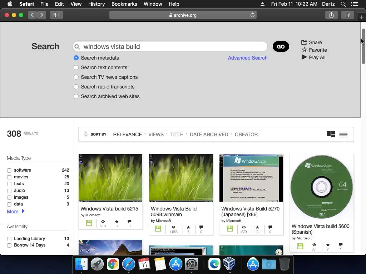Open System Preferences from the Dock

pyautogui.click(x=192, y=264)
